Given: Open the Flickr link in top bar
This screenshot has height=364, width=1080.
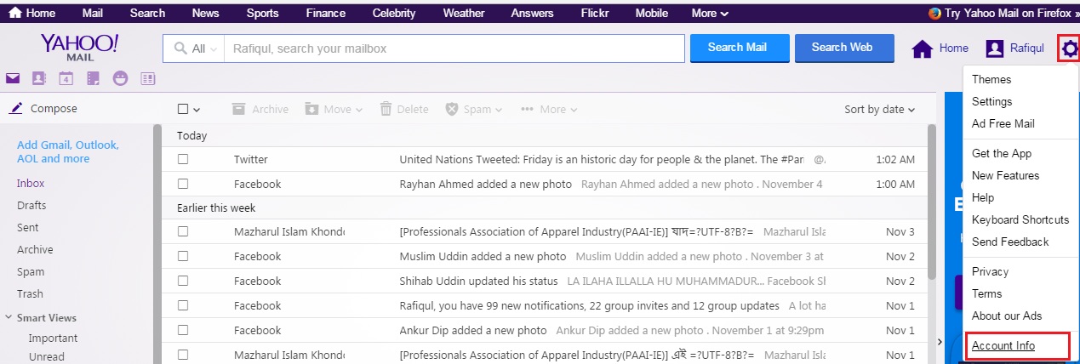Looking at the screenshot, I should point(594,13).
